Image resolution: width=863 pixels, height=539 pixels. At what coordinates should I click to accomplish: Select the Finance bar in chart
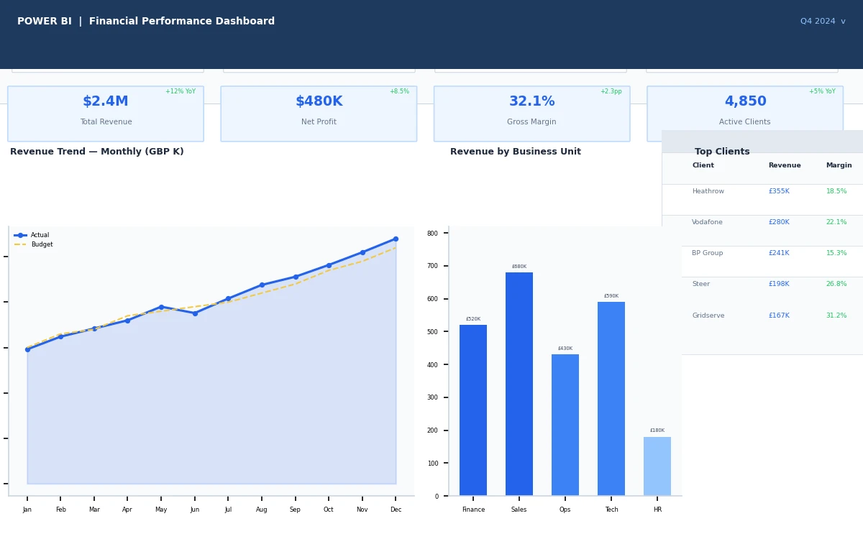pyautogui.click(x=473, y=410)
